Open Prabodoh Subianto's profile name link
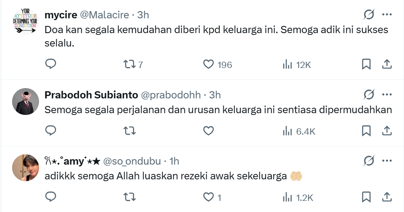404x212 pixels. pyautogui.click(x=91, y=95)
